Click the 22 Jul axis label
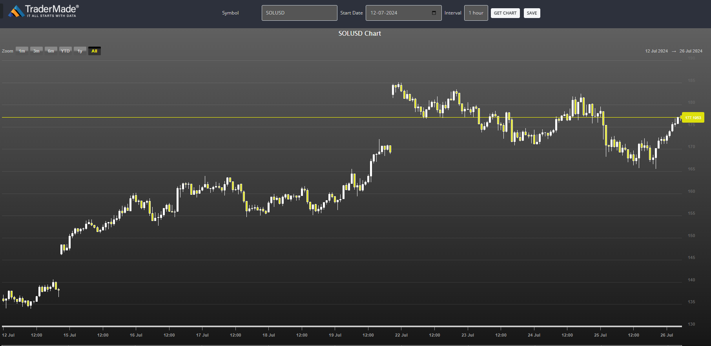Screen dimensions: 711x346 (x=401, y=335)
